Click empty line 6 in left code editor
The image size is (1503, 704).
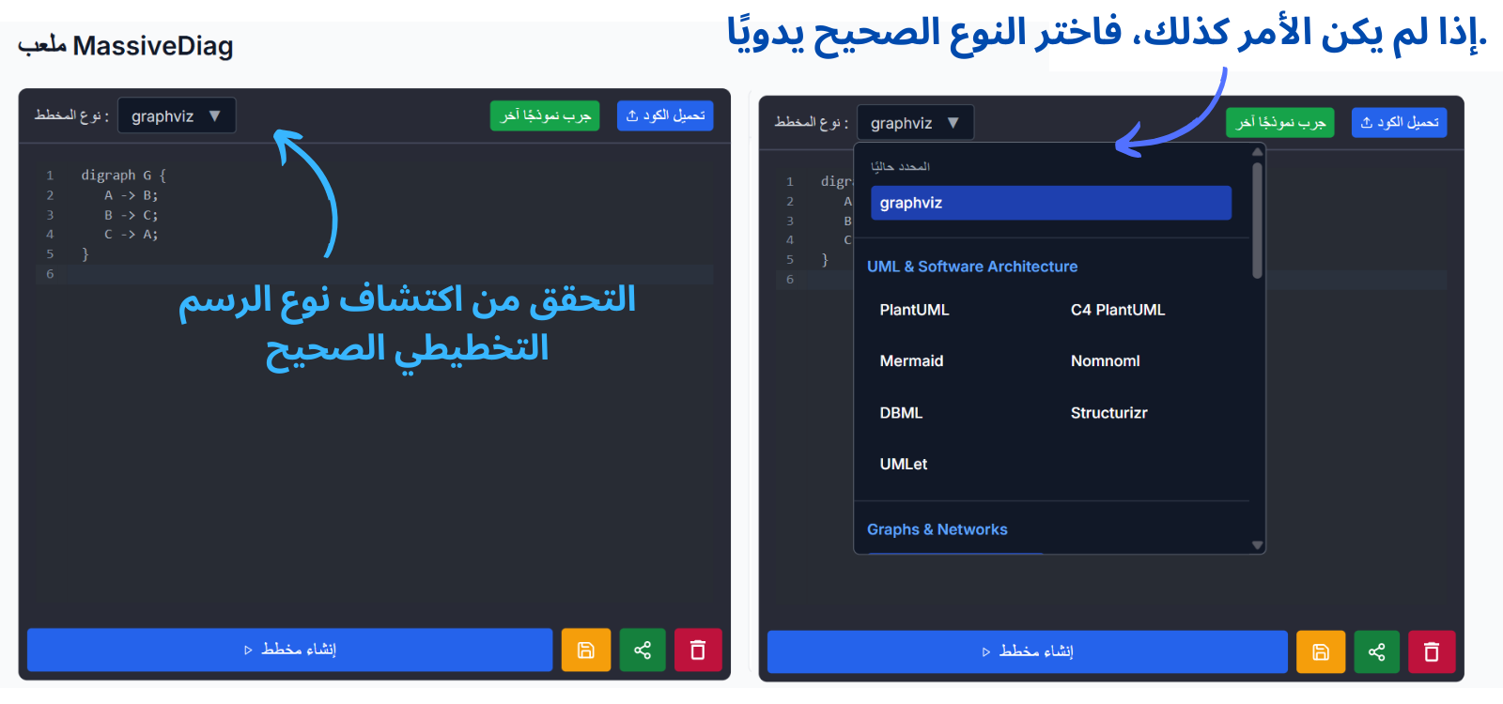(x=375, y=274)
